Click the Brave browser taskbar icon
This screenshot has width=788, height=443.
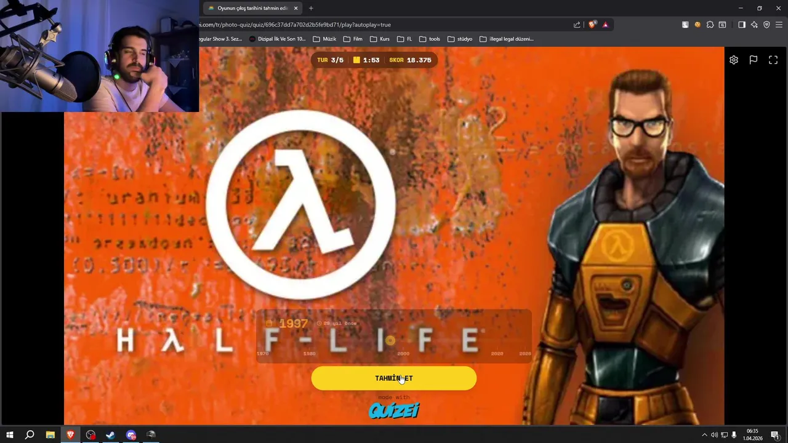coord(70,435)
